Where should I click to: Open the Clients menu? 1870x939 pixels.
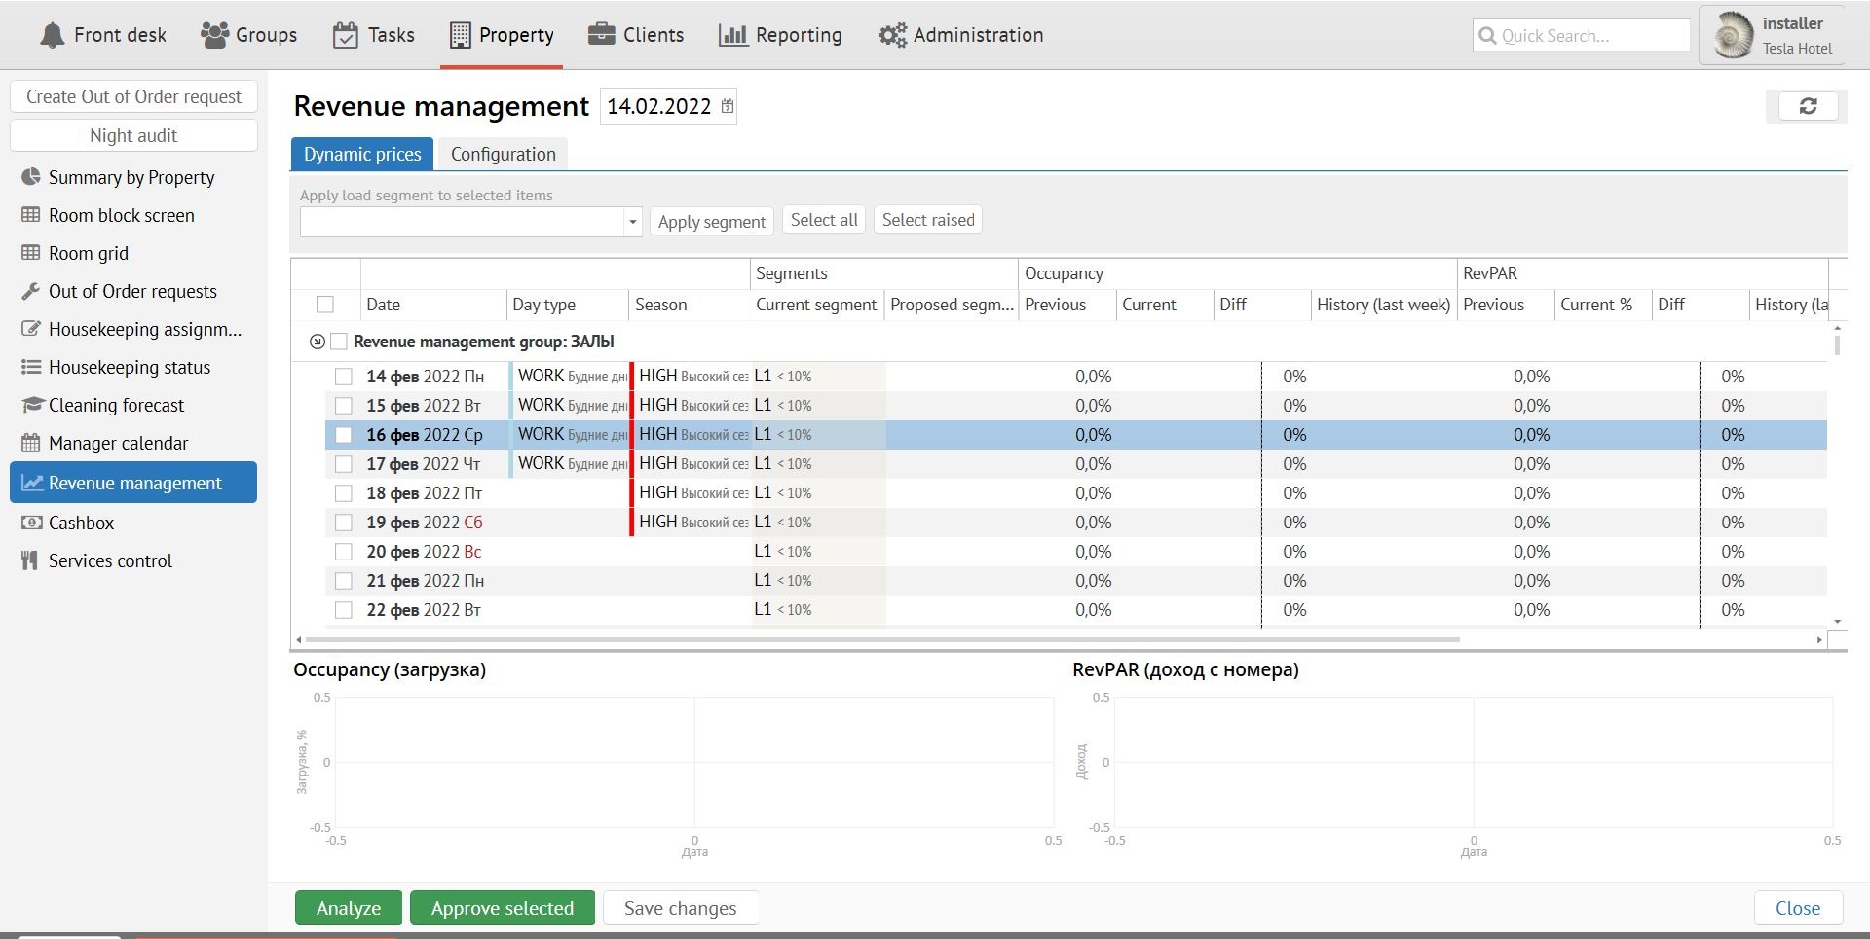[x=636, y=35]
